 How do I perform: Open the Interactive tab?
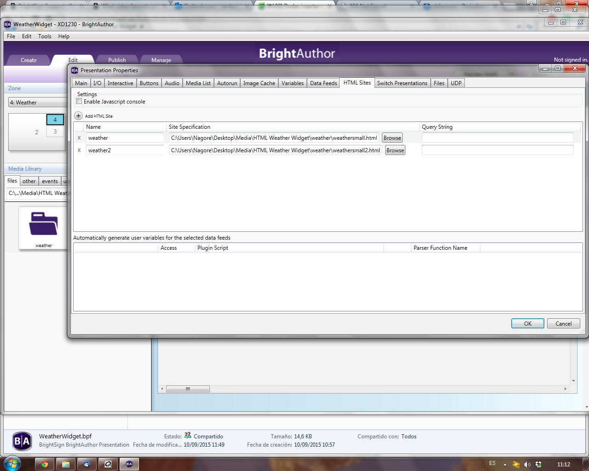121,83
